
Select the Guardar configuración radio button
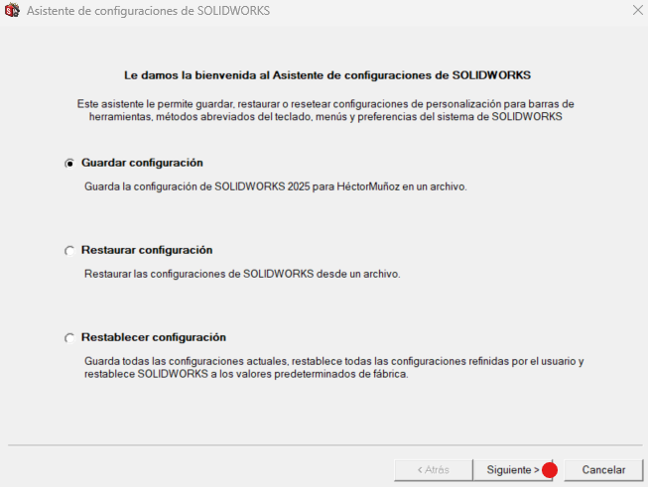pyautogui.click(x=69, y=164)
